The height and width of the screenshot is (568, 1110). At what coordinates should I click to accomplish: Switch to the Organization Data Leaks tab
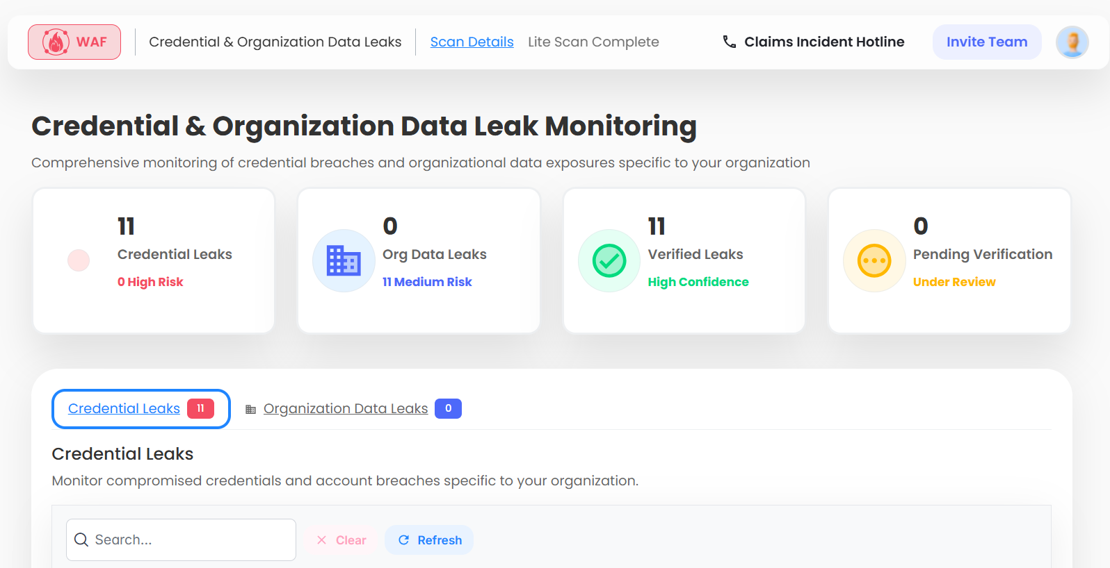[353, 409]
